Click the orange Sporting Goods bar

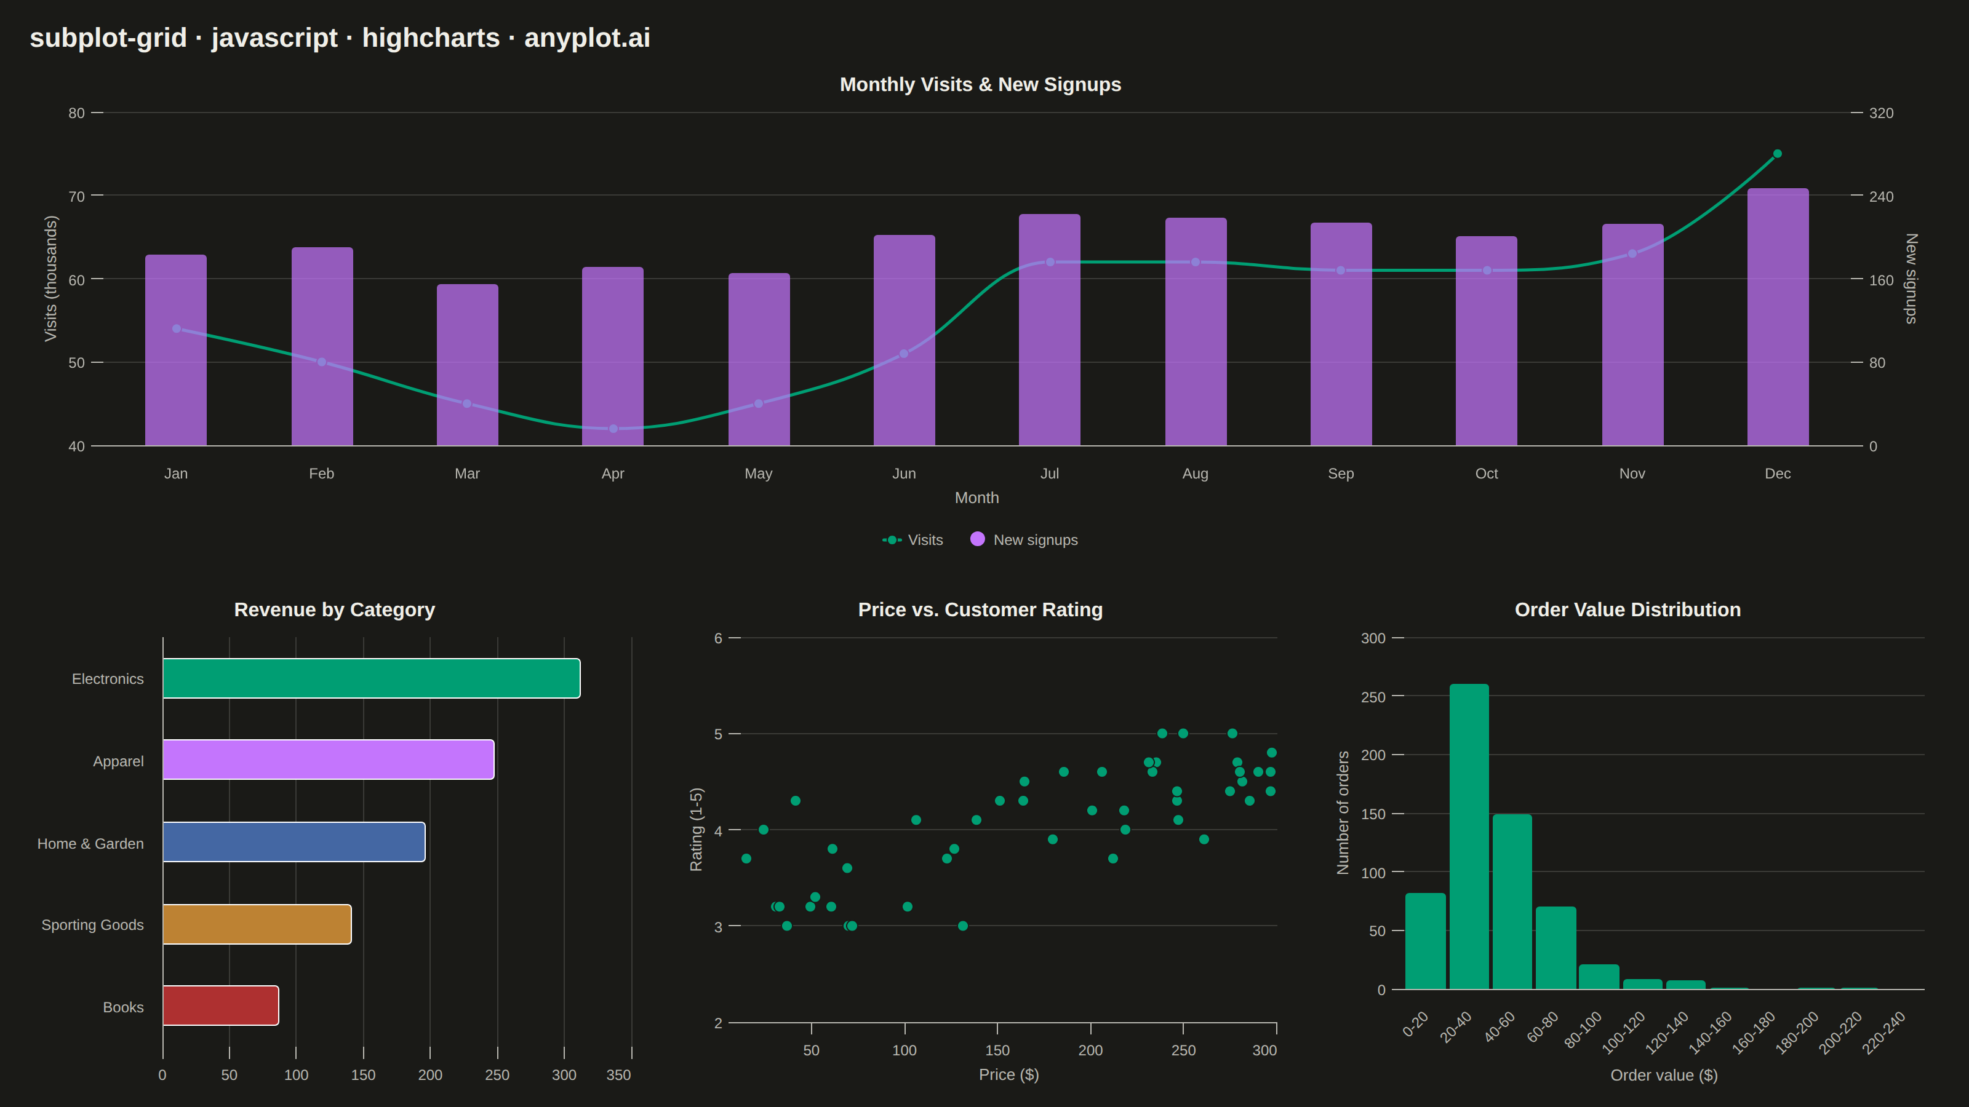coord(258,924)
